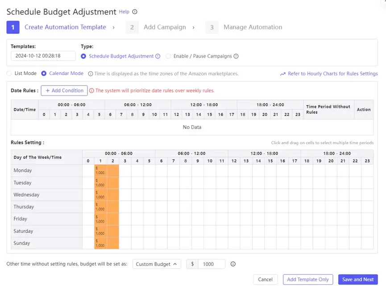This screenshot has height=286, width=386.
Task: Click Friday hour 2 orange cell
Action: tap(113, 219)
